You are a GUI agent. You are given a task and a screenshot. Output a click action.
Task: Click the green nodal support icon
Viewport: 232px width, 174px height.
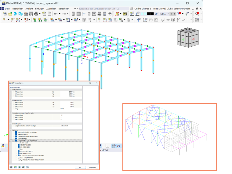(x=35, y=20)
